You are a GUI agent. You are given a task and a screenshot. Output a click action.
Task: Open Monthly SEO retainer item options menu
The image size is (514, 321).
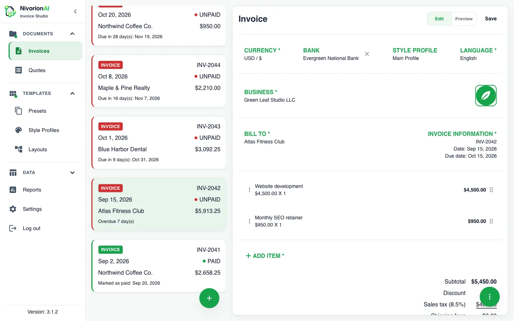click(x=250, y=221)
